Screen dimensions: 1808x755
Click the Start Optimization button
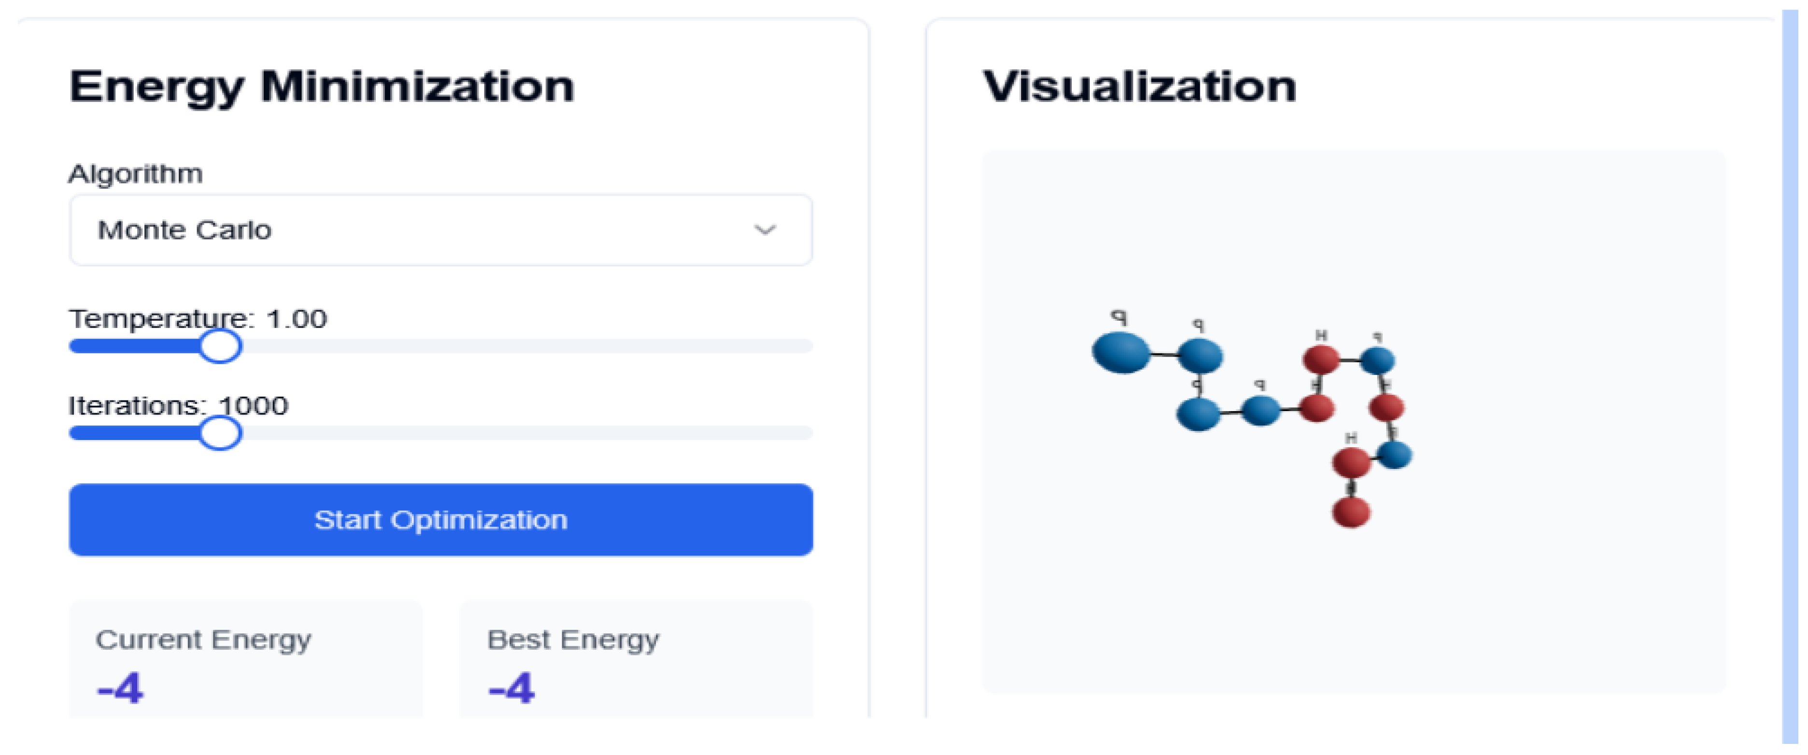440,520
